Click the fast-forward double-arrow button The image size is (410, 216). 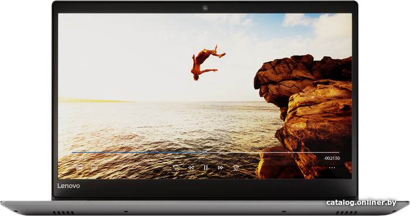(x=220, y=168)
